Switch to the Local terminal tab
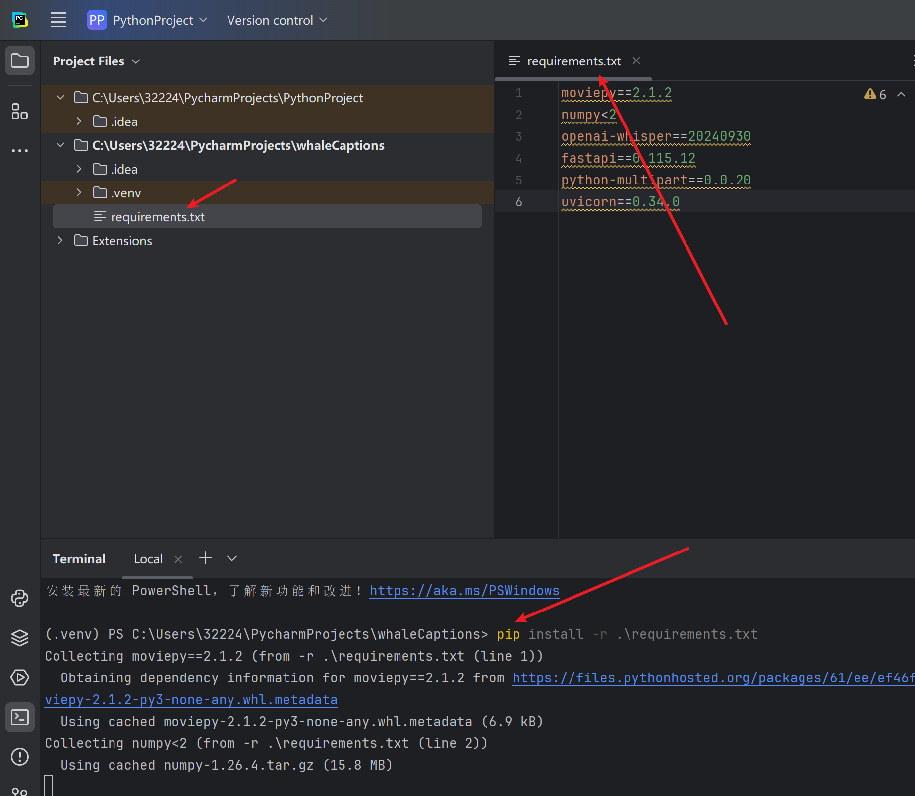915x796 pixels. tap(148, 559)
